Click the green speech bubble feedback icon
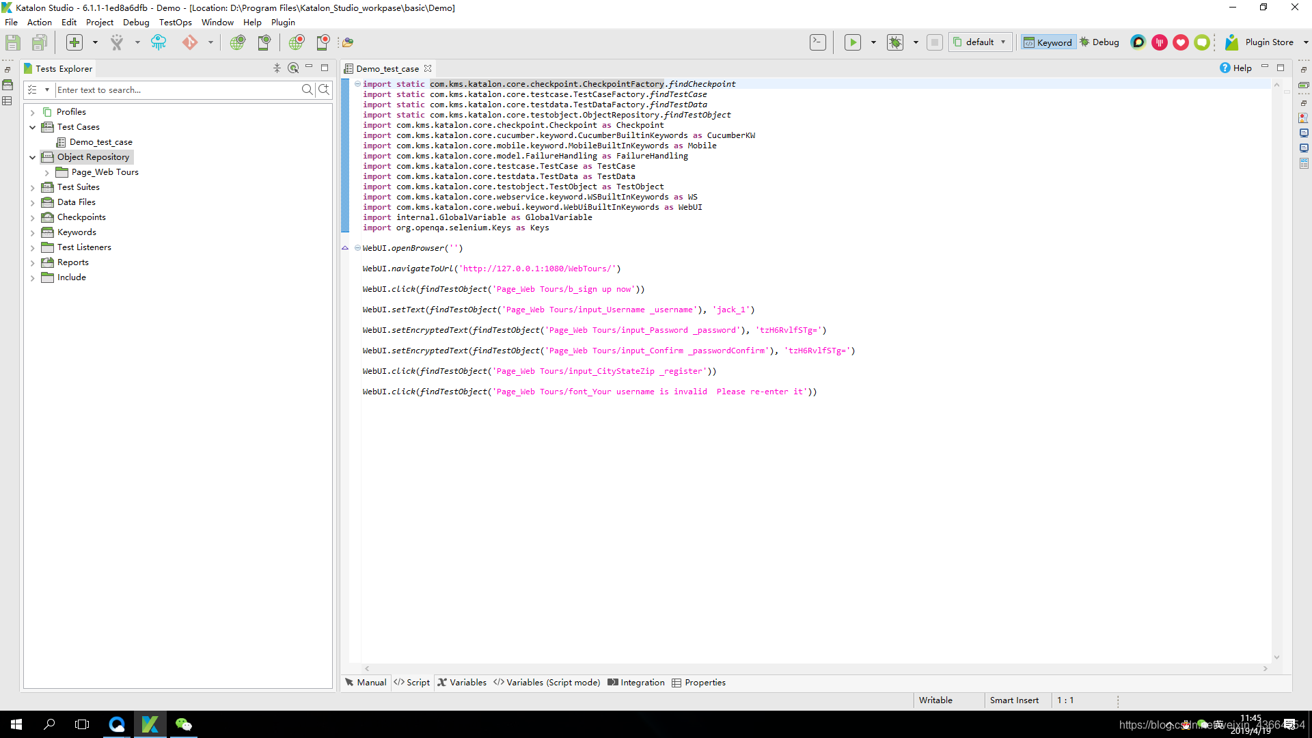 1202,42
